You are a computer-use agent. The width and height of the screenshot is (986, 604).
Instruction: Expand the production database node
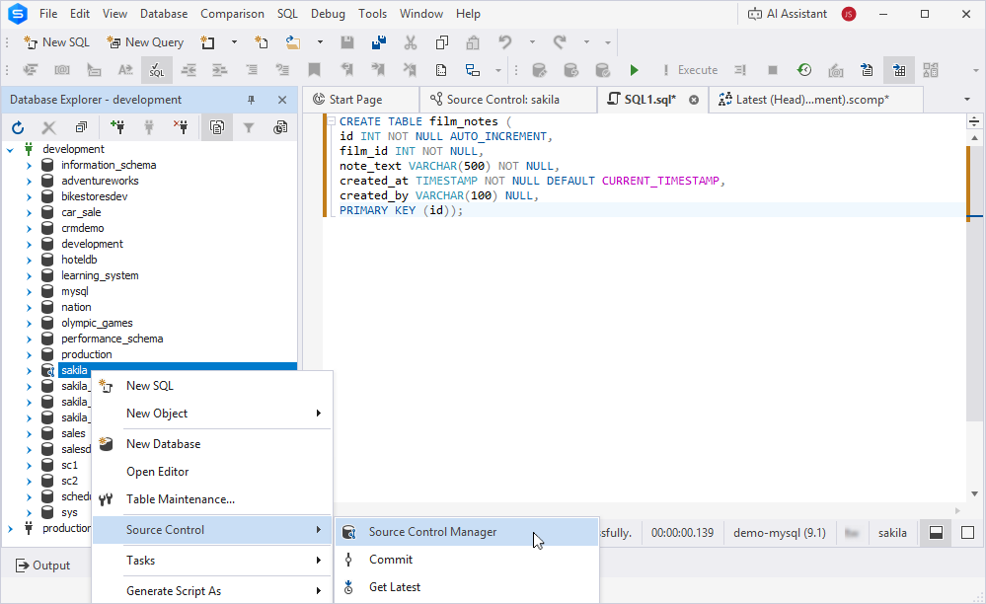click(x=28, y=353)
